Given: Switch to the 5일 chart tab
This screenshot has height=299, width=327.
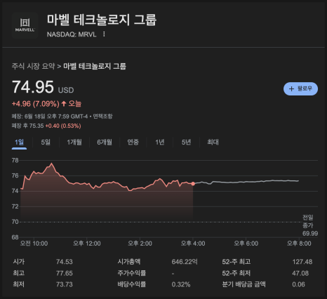Looking at the screenshot, I should click(46, 142).
